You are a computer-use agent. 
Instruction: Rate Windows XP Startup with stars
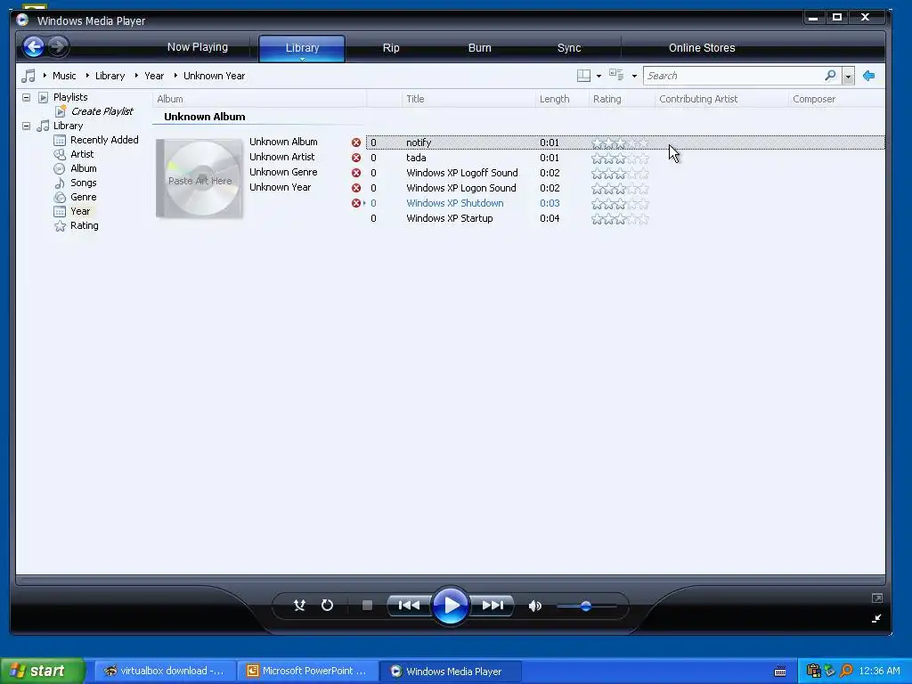point(620,219)
